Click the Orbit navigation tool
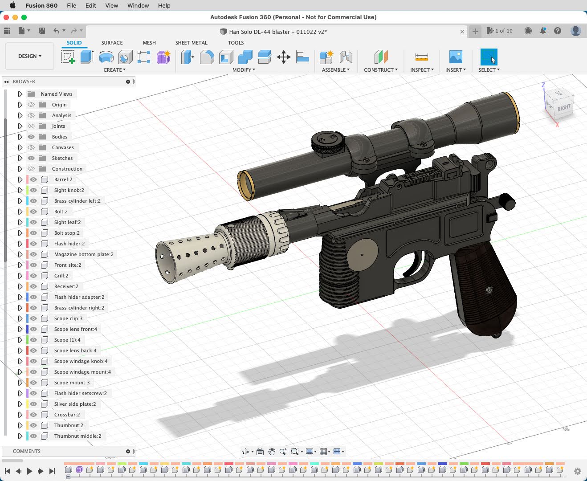587x481 pixels. coord(245,452)
